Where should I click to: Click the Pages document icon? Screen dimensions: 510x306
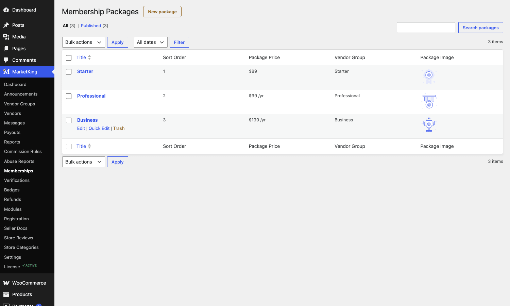[6, 49]
